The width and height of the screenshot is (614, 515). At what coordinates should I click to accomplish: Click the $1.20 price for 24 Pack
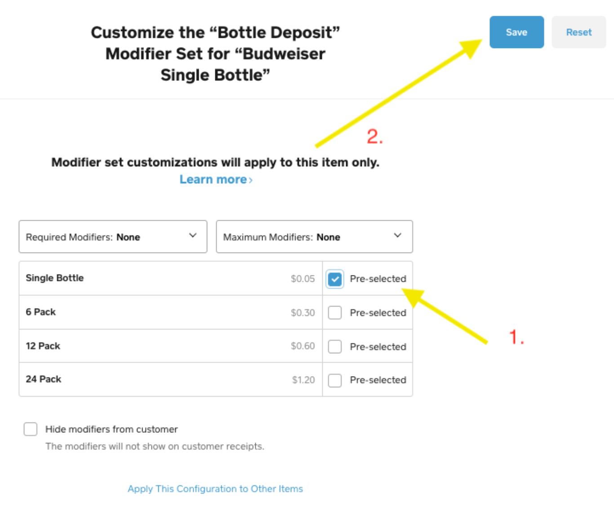click(303, 380)
